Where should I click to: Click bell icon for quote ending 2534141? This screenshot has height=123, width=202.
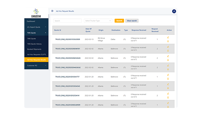coord(168,97)
